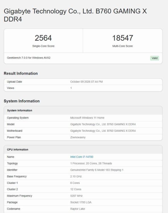The width and height of the screenshot is (168, 213).
Task: Click the Zrwnowaony power plan value
Action: [x=78, y=137]
